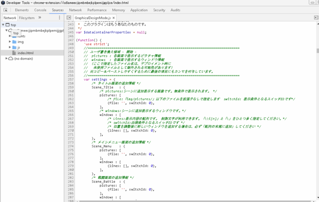Viewport: 319px width, 202px height.
Task: Toggle the debugger sidebar icon
Action: 316,17
